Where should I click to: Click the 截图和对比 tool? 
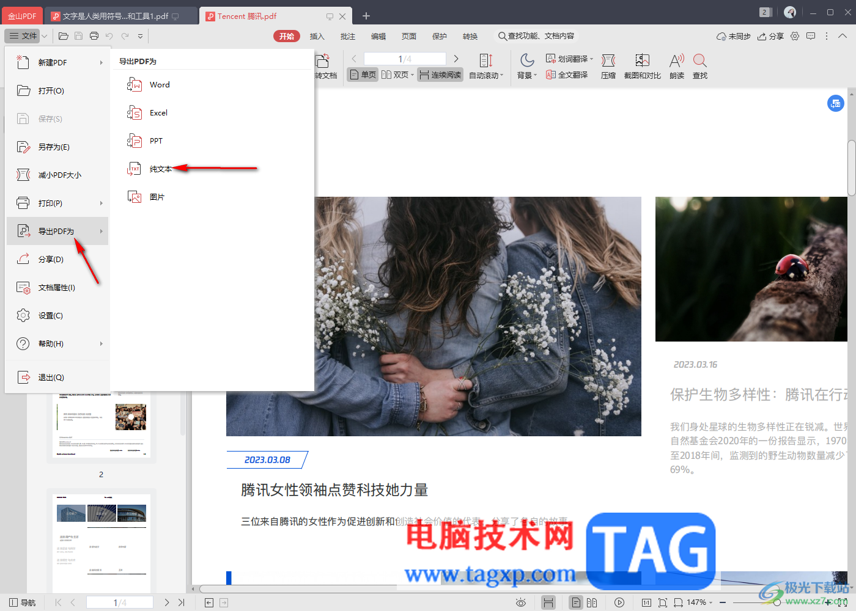643,67
